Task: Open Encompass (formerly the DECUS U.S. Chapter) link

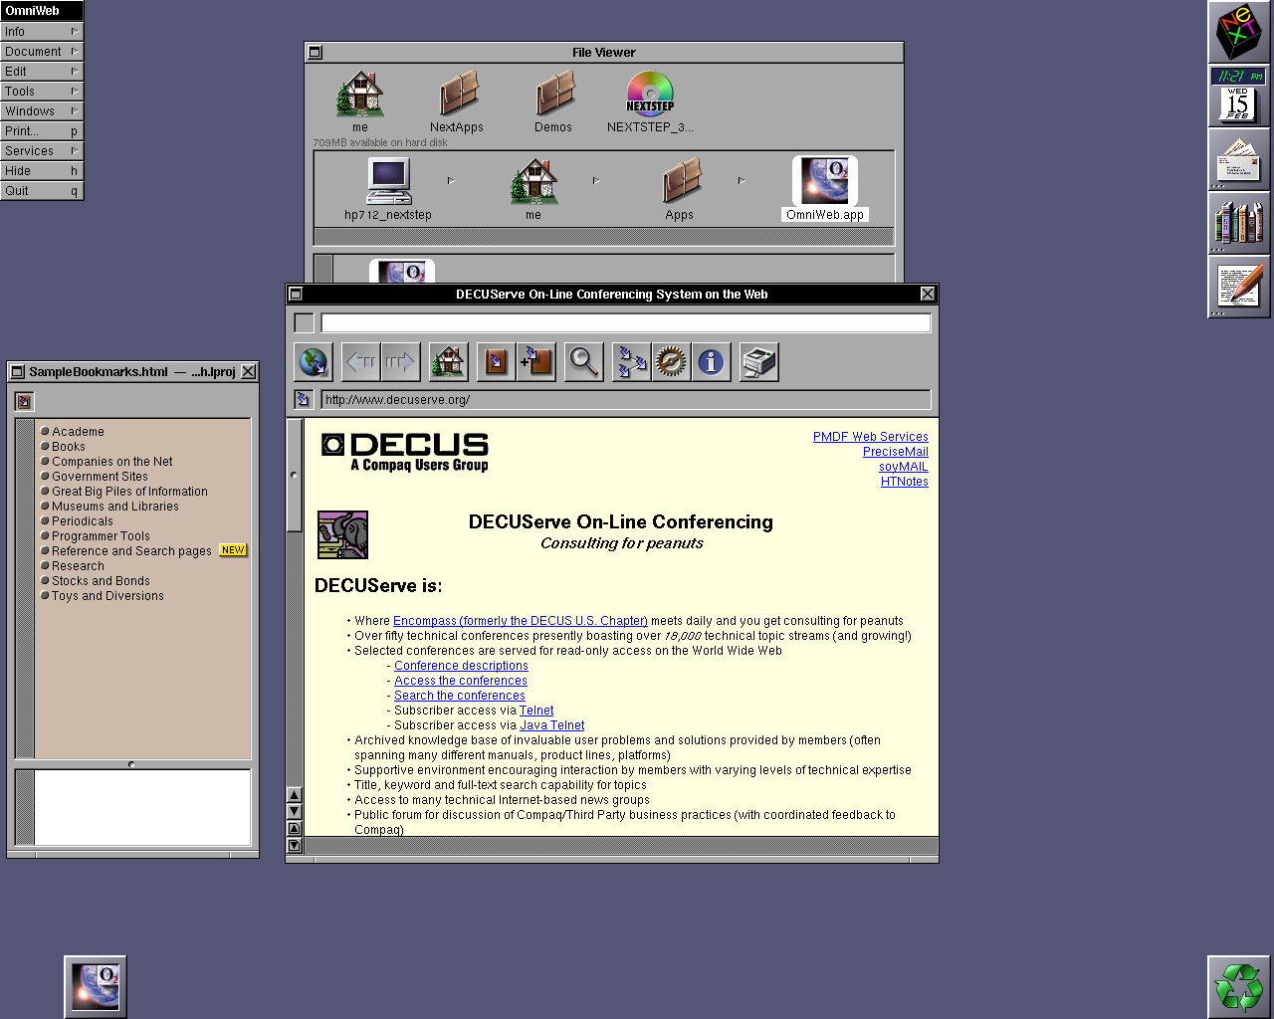Action: pos(521,621)
